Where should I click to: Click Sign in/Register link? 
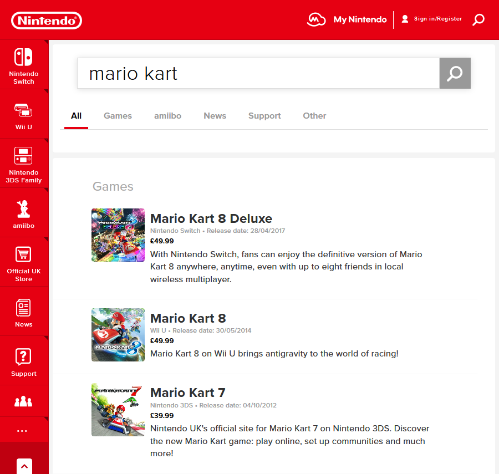431,19
